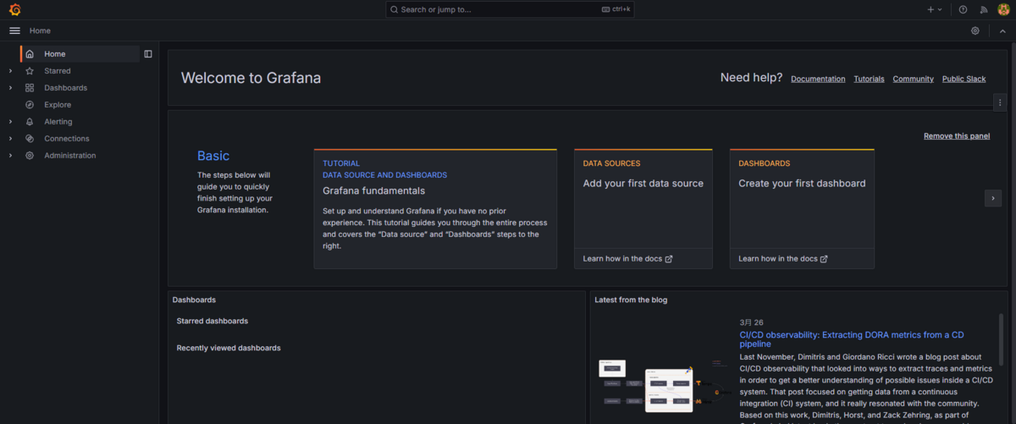Open the plus New dropdown
The height and width of the screenshot is (424, 1016).
click(x=934, y=9)
